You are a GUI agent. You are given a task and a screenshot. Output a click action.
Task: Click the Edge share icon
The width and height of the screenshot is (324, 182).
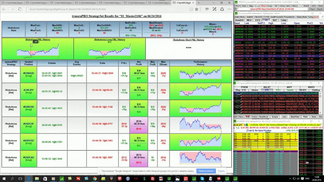pos(222,9)
